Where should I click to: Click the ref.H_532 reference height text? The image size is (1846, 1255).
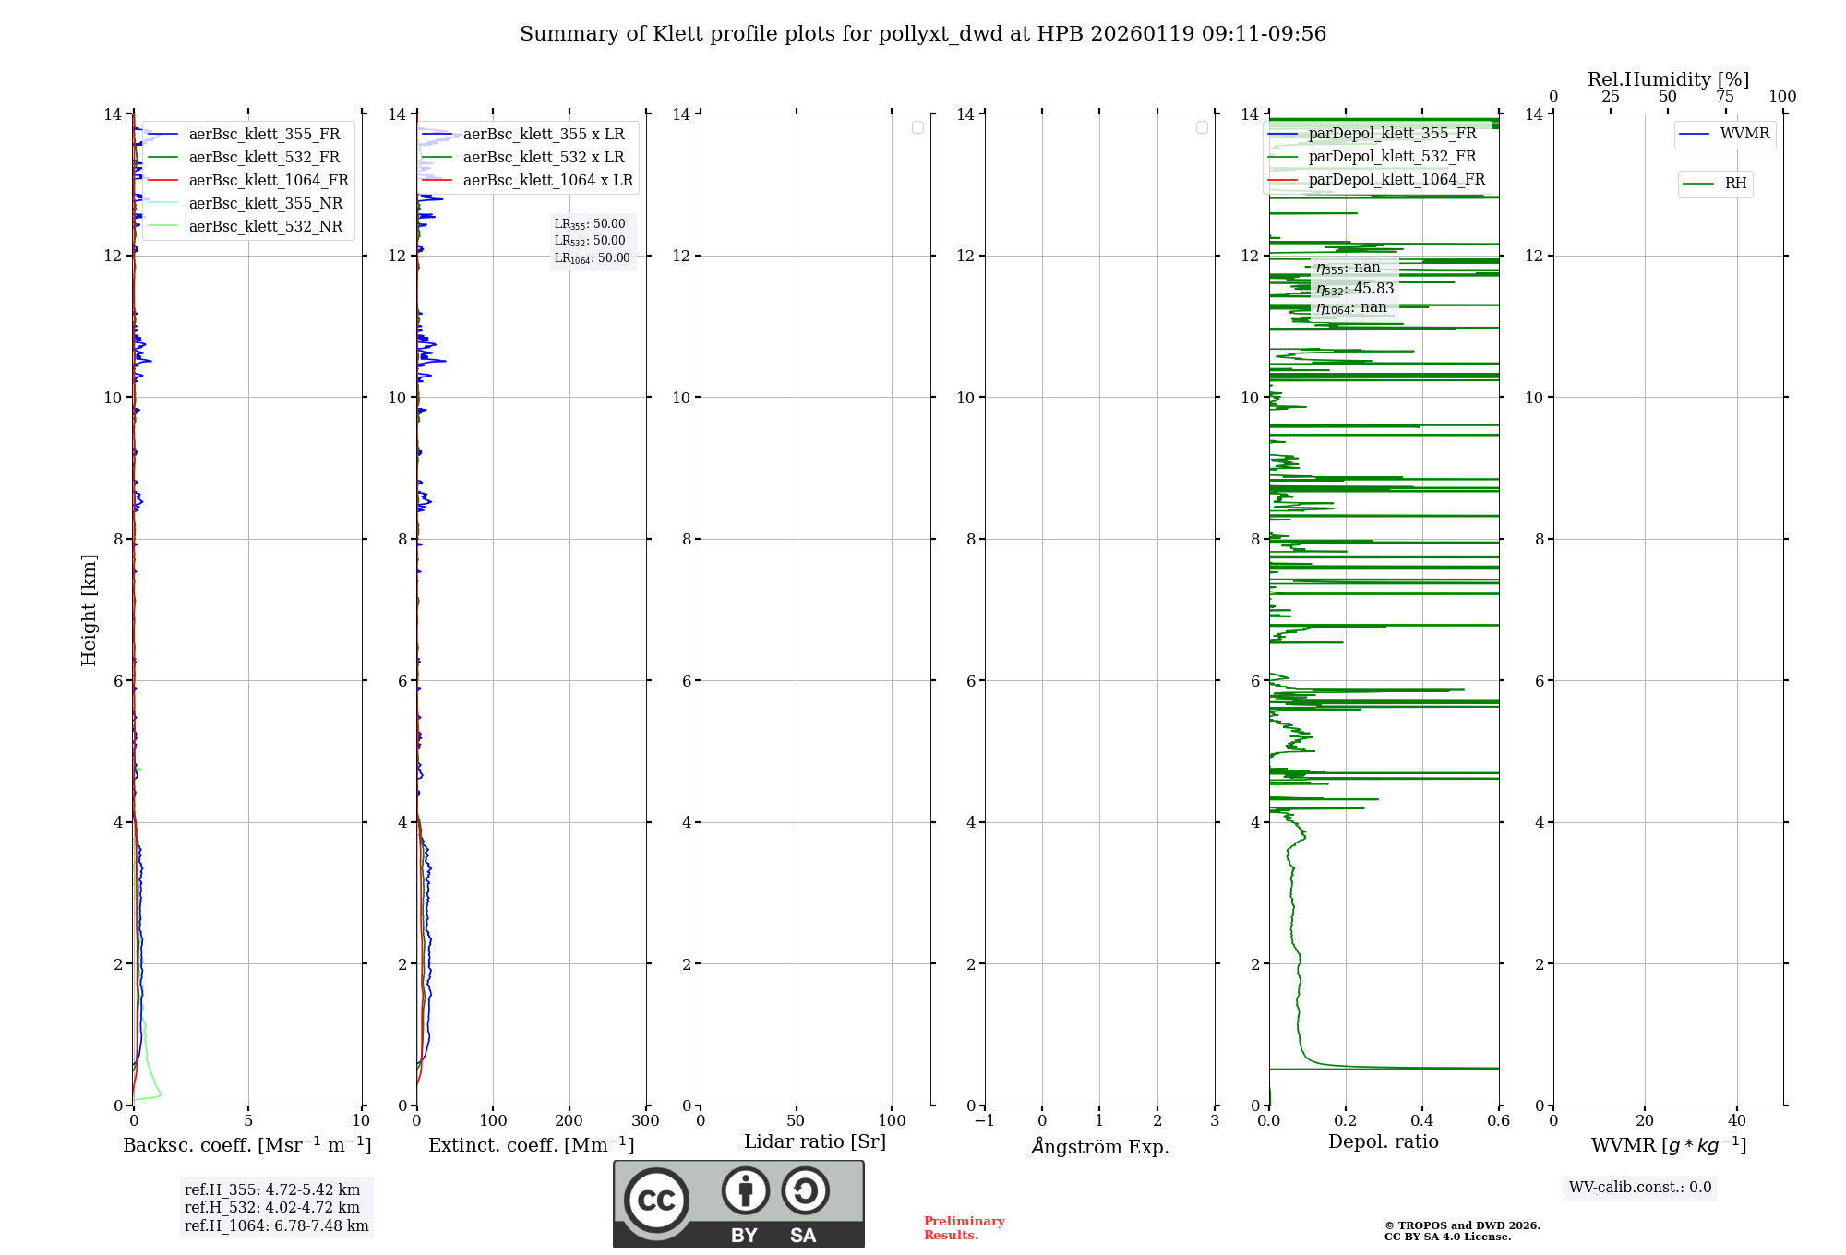click(x=272, y=1208)
